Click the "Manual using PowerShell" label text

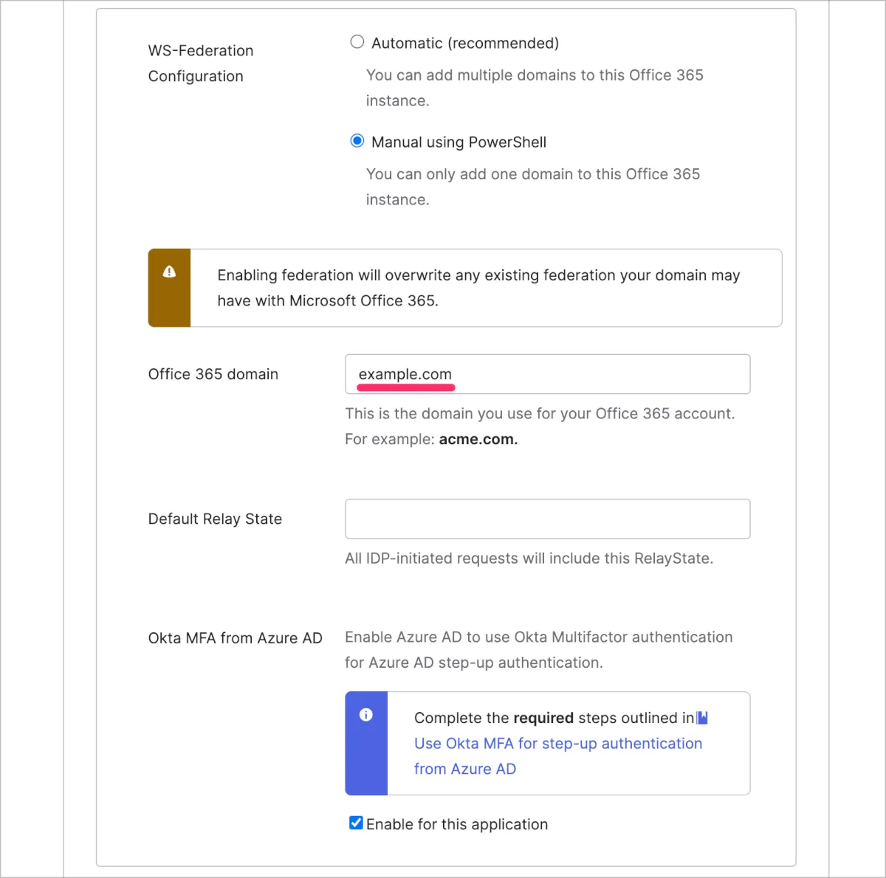tap(459, 142)
